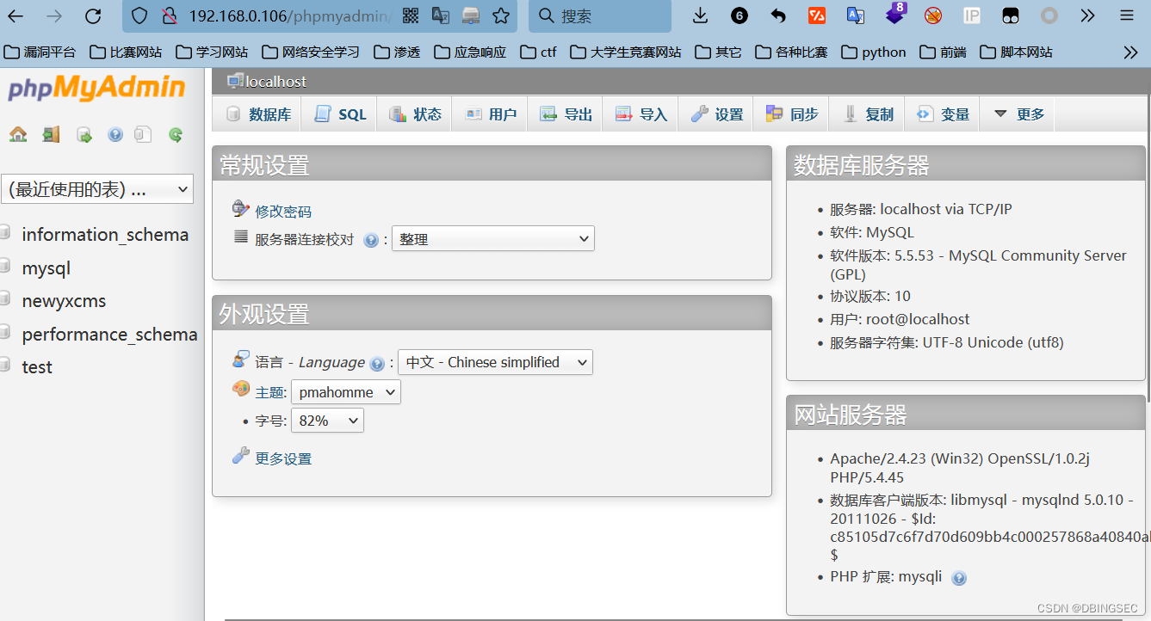Bookmark this page with the star icon

(x=501, y=15)
